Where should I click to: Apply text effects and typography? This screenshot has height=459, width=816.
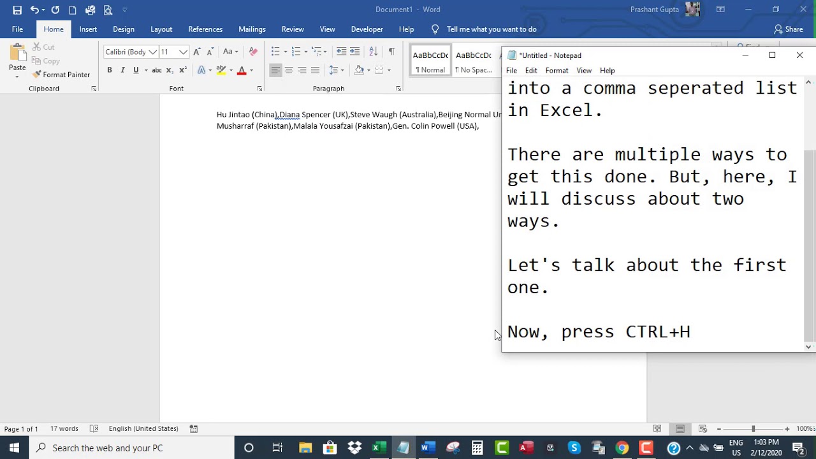click(201, 70)
